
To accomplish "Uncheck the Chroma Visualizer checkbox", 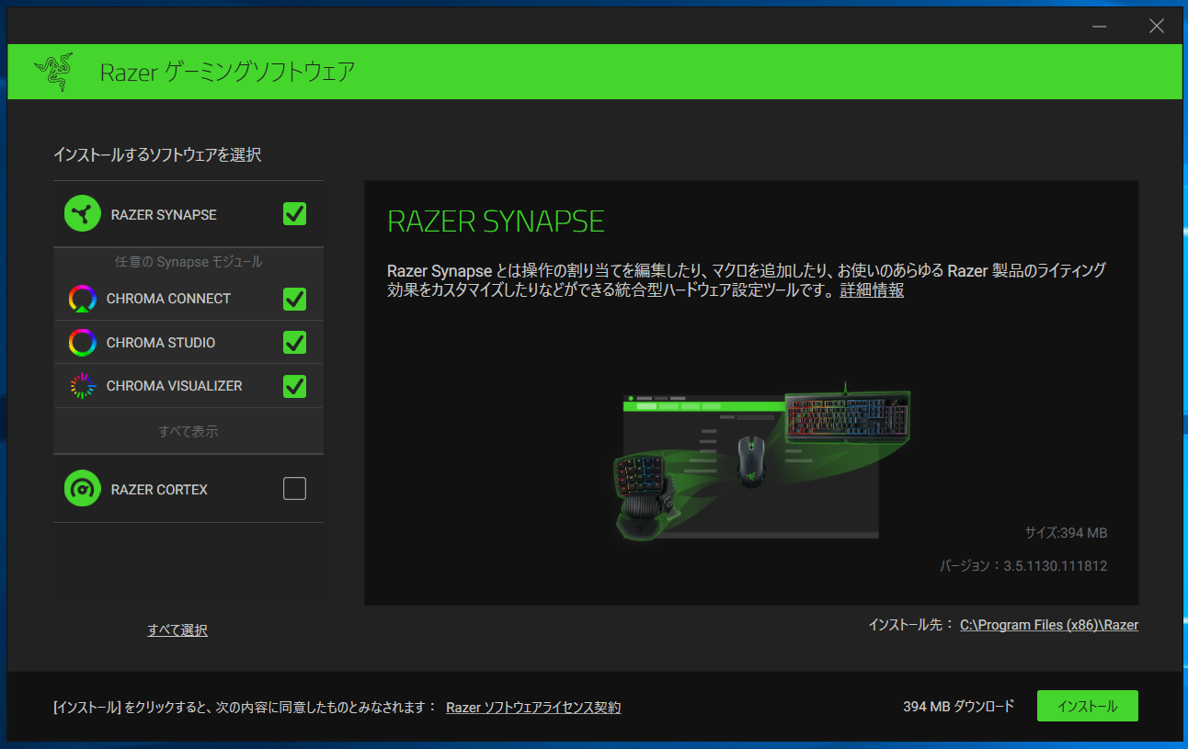I will click(x=294, y=386).
